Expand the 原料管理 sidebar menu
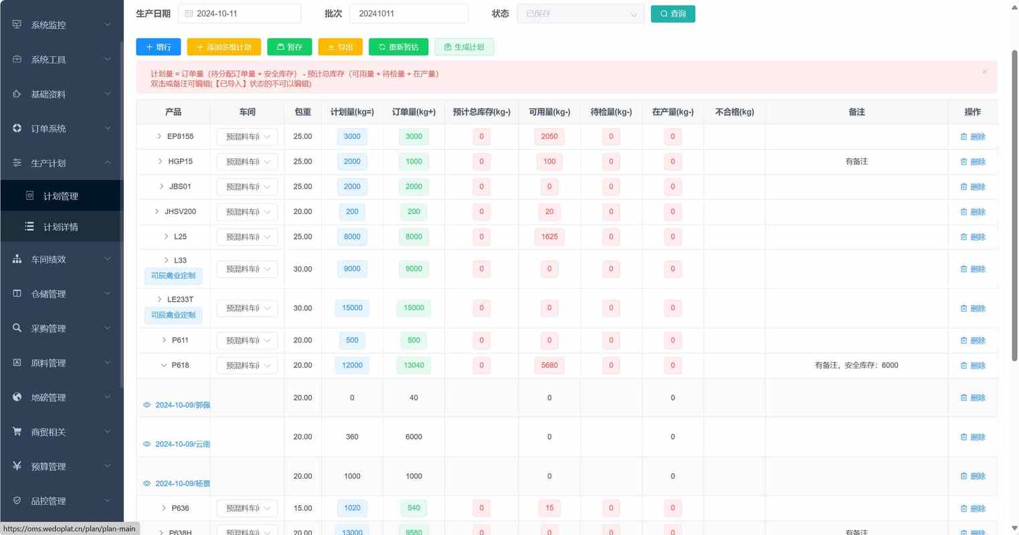The width and height of the screenshot is (1019, 535). click(x=62, y=362)
